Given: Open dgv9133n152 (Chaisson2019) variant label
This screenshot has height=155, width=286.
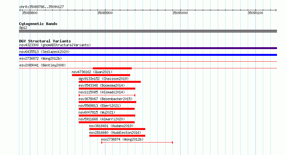Looking at the screenshot, I should click(103, 79).
